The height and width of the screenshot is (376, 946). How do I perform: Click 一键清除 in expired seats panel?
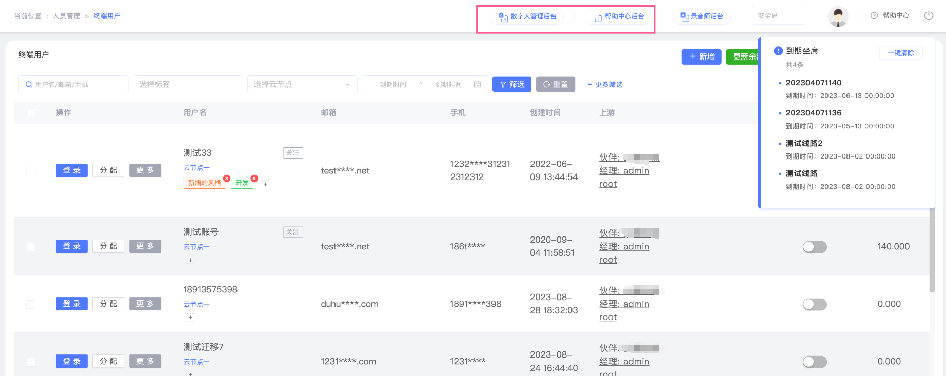point(901,53)
